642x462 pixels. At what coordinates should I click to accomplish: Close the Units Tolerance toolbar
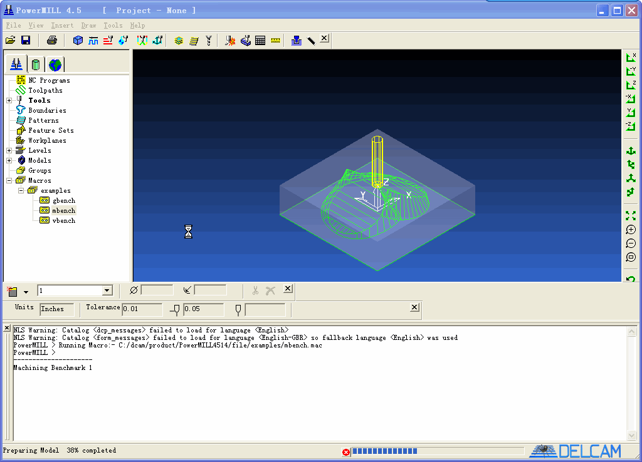pyautogui.click(x=415, y=307)
